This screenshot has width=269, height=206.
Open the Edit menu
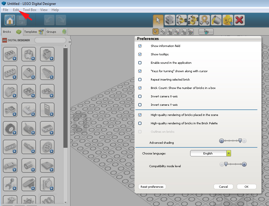pos(16,10)
